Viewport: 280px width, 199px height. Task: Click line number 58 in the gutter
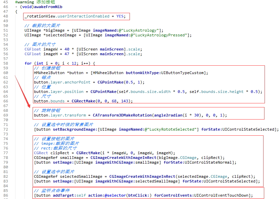[6, 63]
